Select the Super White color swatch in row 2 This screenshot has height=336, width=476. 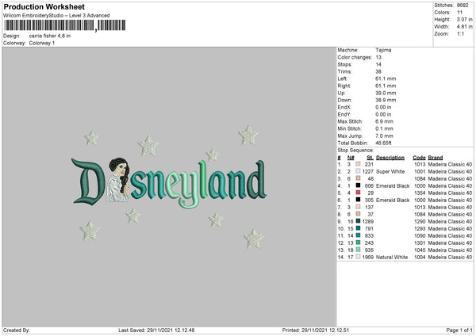tap(359, 171)
